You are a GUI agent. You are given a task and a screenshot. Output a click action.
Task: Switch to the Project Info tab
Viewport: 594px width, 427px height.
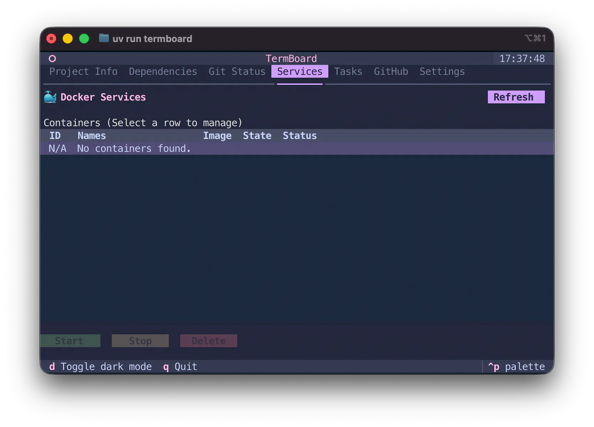(x=83, y=71)
